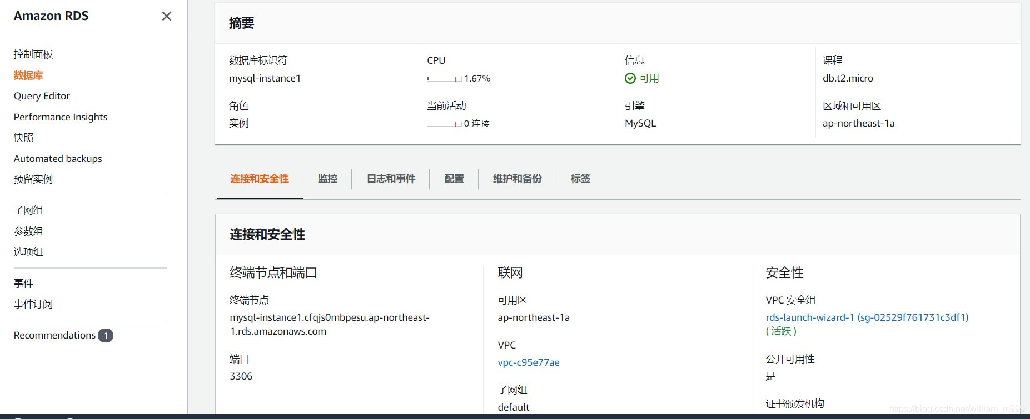
Task: Click the endpoint mysql-instance1.cfqjs0mbpesu address
Action: [330, 325]
